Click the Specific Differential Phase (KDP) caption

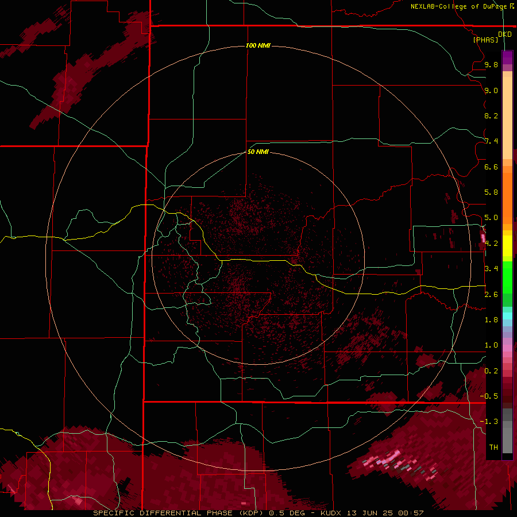coord(178,513)
